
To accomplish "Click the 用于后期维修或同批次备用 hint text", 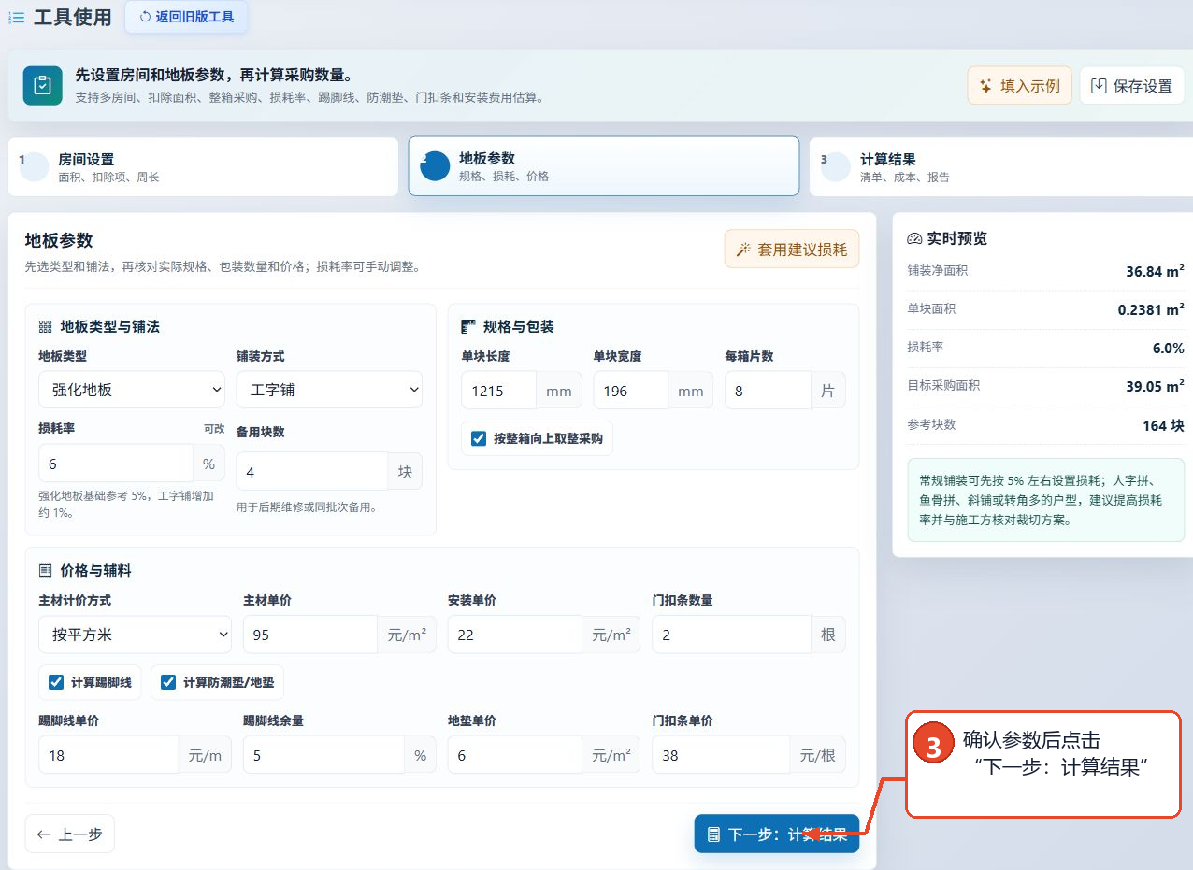I will pyautogui.click(x=307, y=507).
